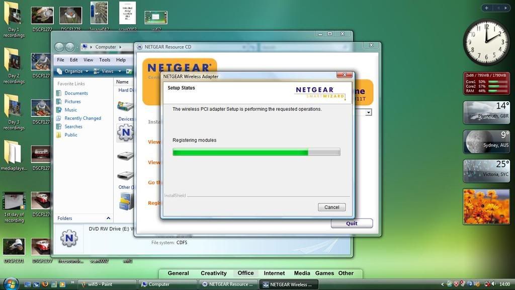Screen dimensions: 515x290
Task: Click the analog clock sidebar gadget
Action: point(486,42)
